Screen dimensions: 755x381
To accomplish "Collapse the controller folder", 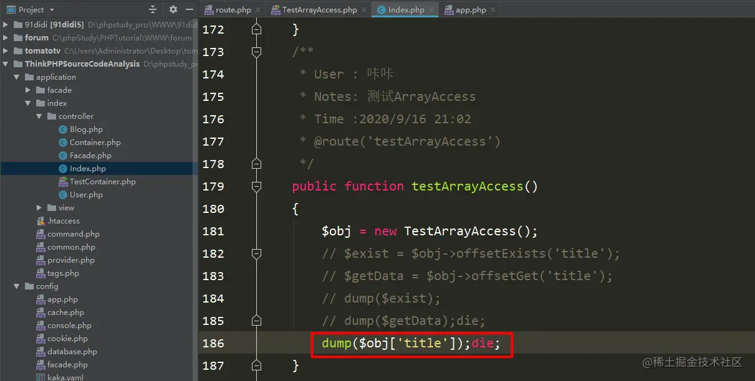I will [x=39, y=116].
